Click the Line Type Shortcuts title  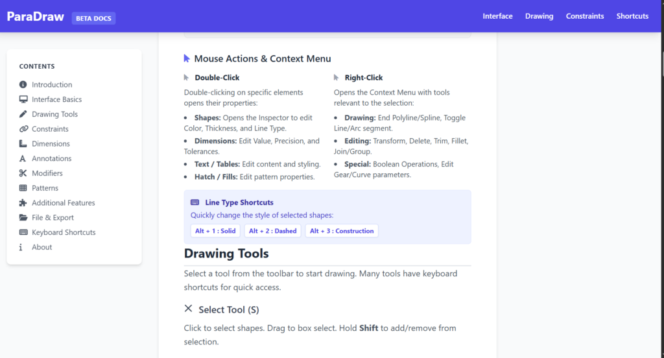(x=239, y=202)
